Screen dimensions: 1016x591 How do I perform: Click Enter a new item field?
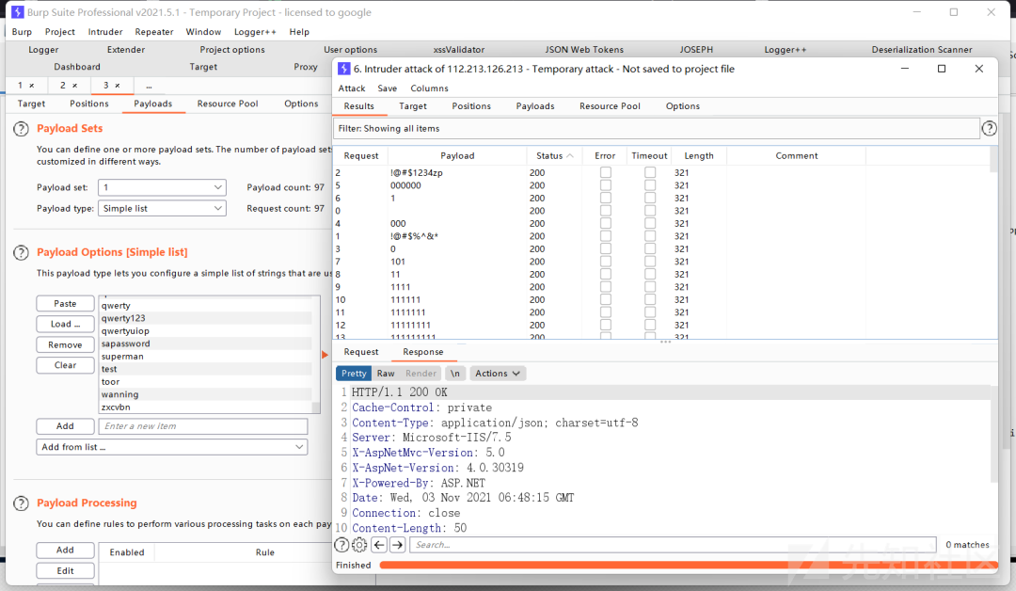[x=203, y=425]
